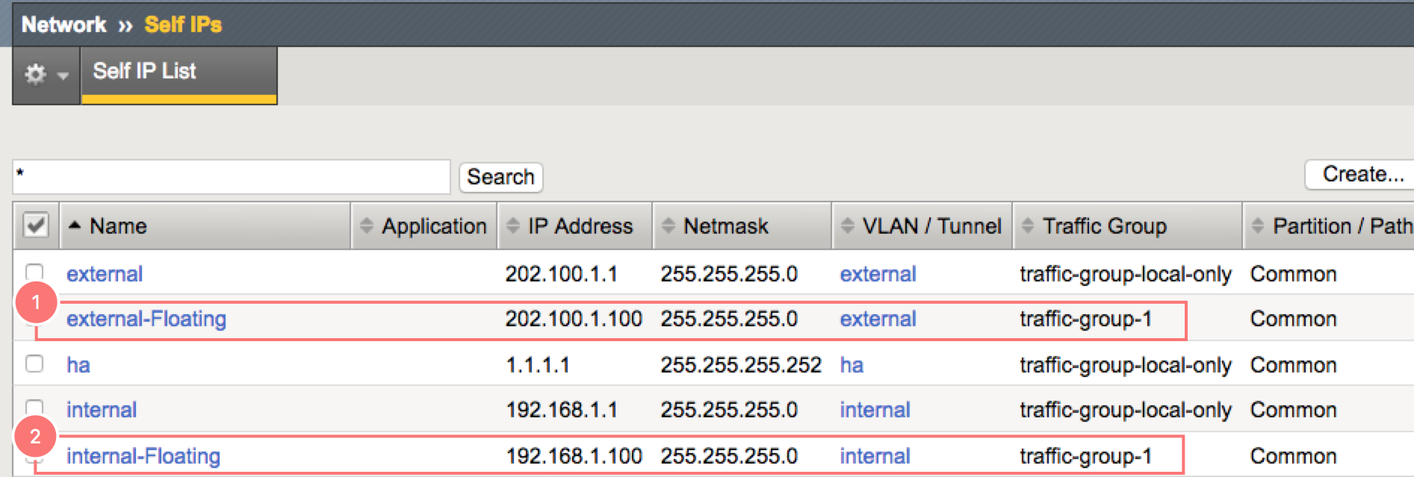Click the Create... button
Screen dimensions: 1414x477
point(1362,175)
